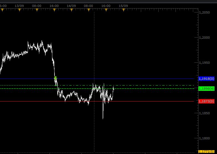Select orange marker under 16:00 on 13/09
Screen dimensions: 217x154
pyautogui.click(x=54, y=10)
